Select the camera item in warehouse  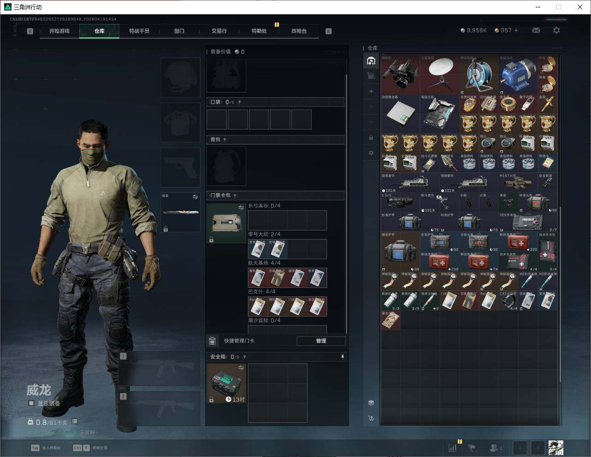tap(401, 75)
